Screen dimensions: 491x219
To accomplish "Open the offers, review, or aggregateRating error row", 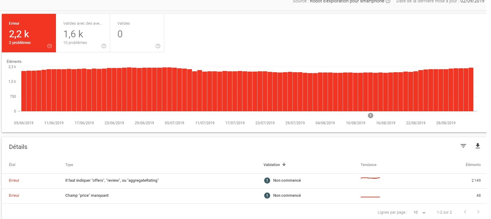I will click(x=244, y=181).
